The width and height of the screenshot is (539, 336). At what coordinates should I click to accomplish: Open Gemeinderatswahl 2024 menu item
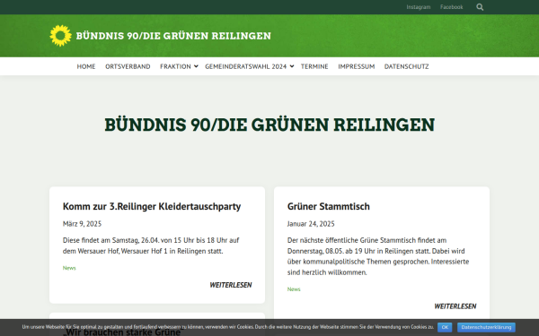[x=246, y=66]
